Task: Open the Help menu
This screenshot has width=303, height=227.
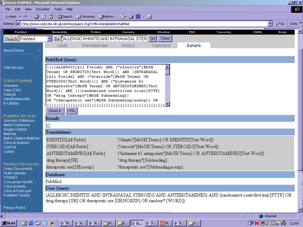Action: 69,9
